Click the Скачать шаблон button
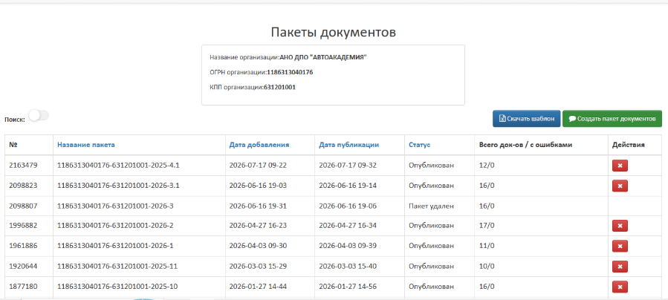This screenshot has width=668, height=300. [x=527, y=119]
